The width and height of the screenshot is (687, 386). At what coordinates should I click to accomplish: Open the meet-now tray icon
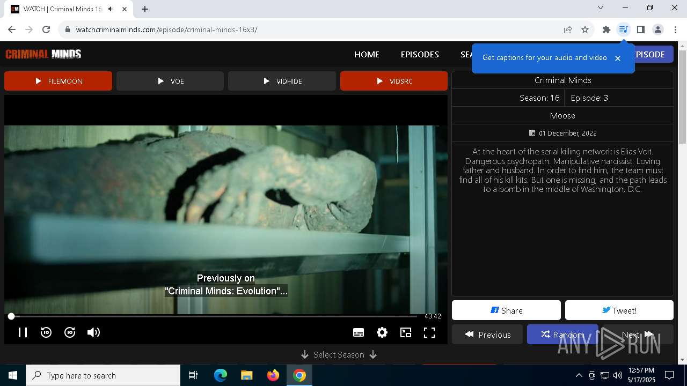[592, 375]
